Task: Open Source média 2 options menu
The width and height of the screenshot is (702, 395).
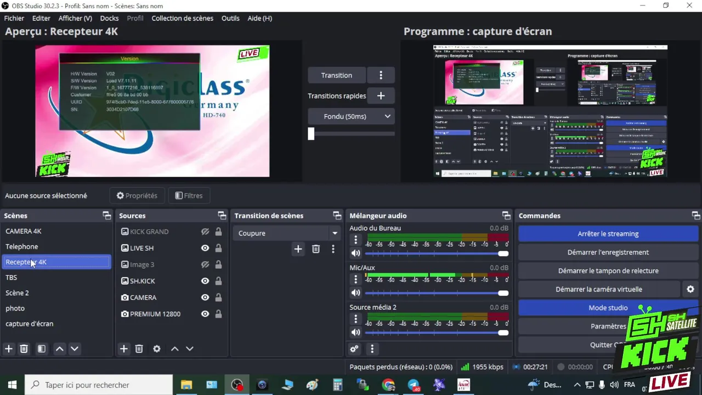Action: coord(355,319)
